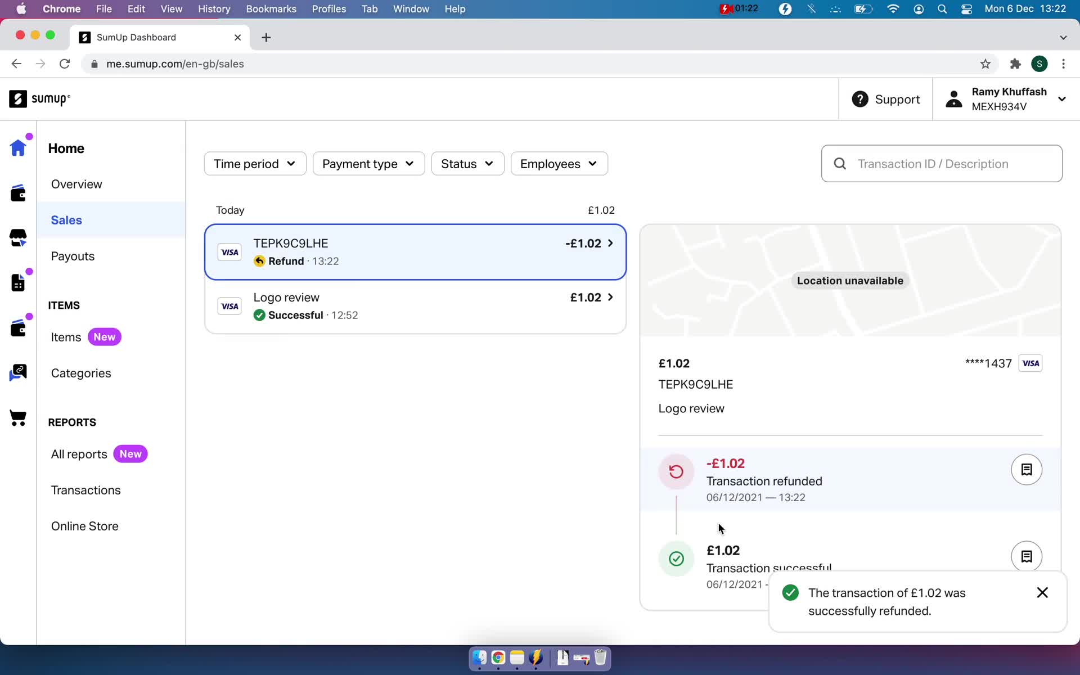1080x675 pixels.
Task: Go to Overview in sidebar
Action: (x=76, y=184)
